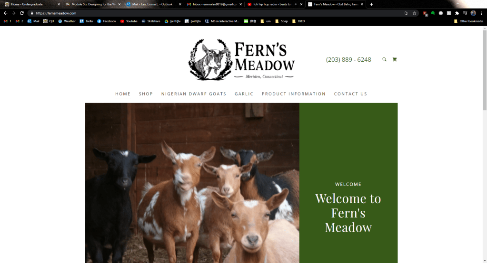Open Chrome's three-dot menu
Image resolution: width=487 pixels, height=263 pixels.
point(481,13)
